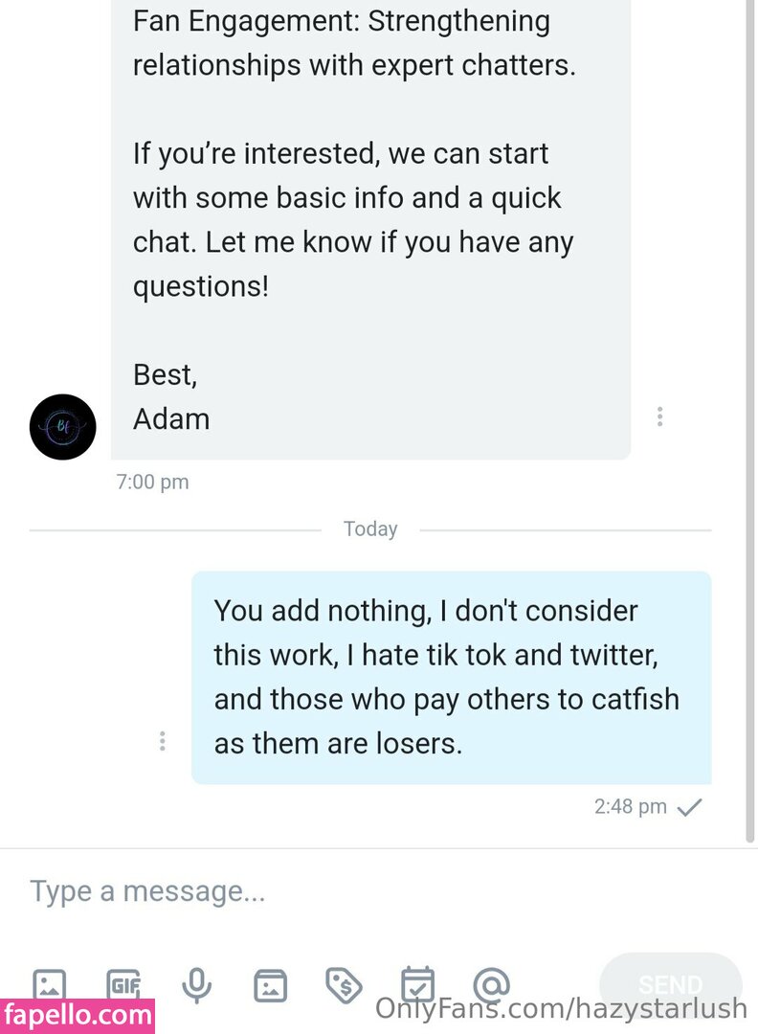This screenshot has height=1034, width=758.
Task: Open the media vault icon
Action: pyautogui.click(x=271, y=984)
